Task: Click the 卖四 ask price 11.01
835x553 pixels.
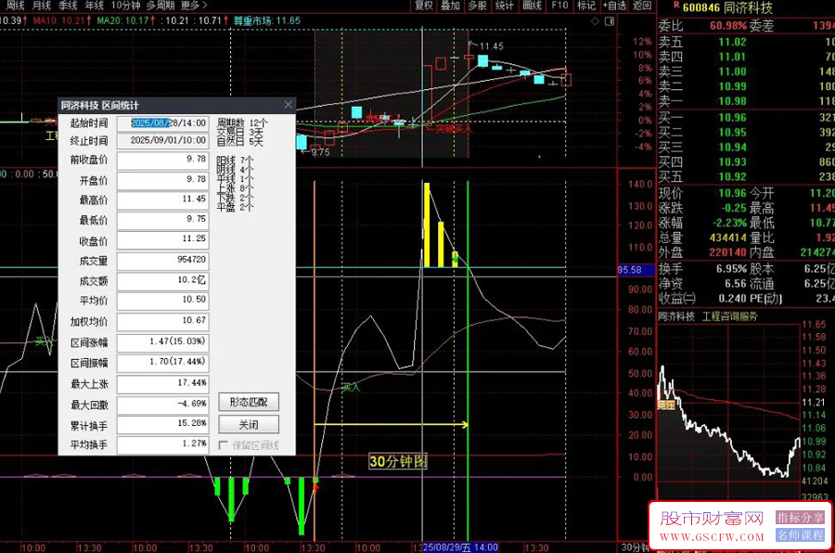Action: tap(732, 57)
